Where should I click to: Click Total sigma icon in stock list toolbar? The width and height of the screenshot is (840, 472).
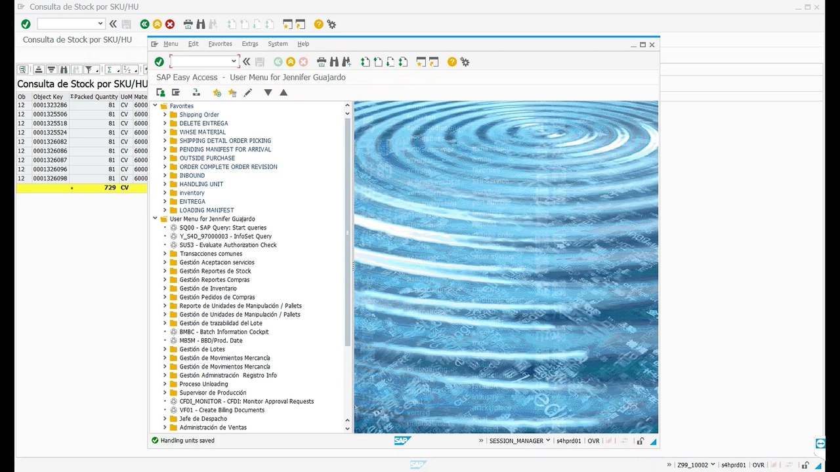click(x=110, y=69)
